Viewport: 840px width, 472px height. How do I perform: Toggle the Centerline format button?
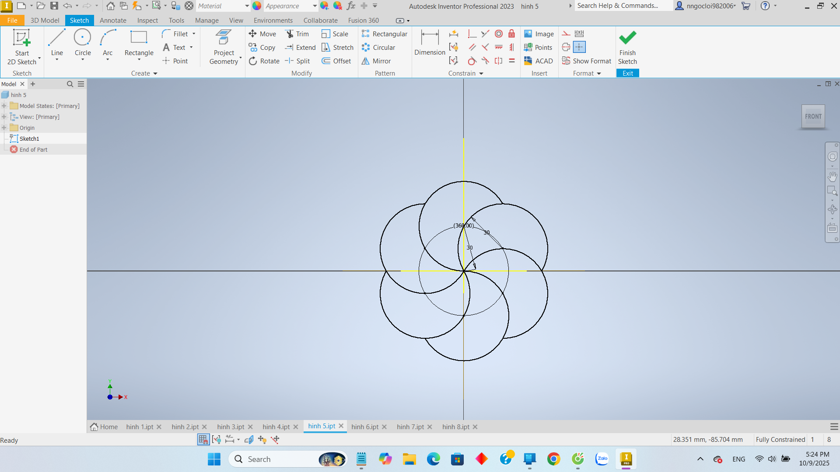coord(566,47)
